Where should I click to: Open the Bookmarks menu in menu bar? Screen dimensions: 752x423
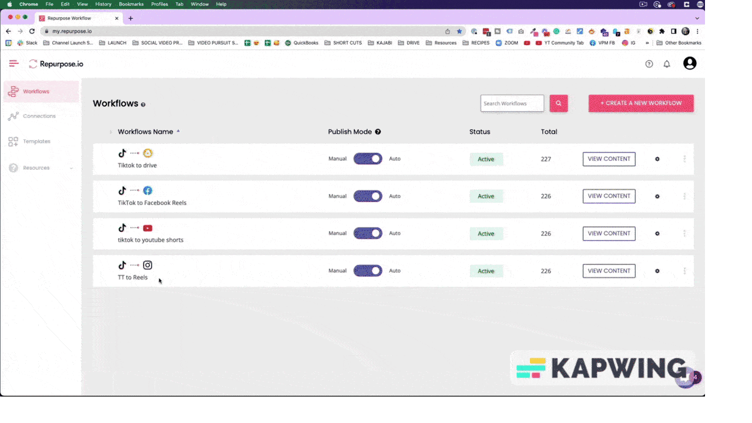tap(131, 4)
